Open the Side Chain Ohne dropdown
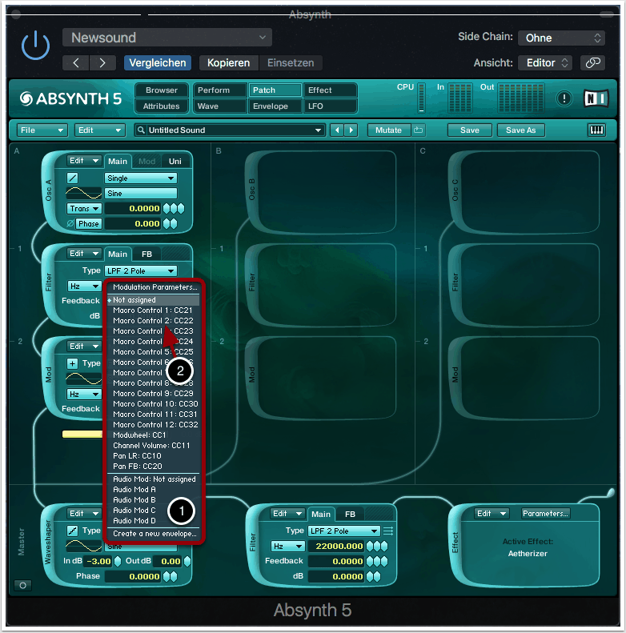This screenshot has width=626, height=633. (561, 38)
